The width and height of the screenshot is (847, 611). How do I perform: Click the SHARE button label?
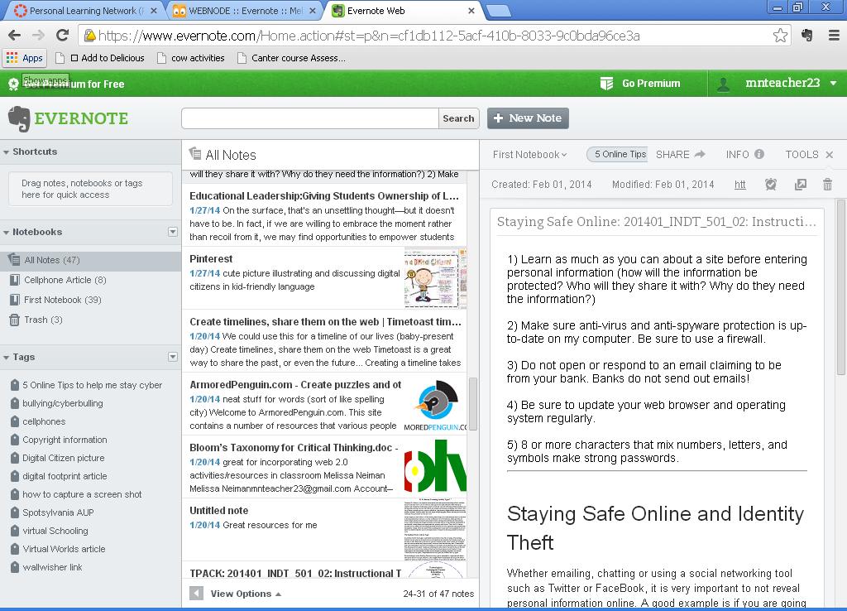point(672,155)
